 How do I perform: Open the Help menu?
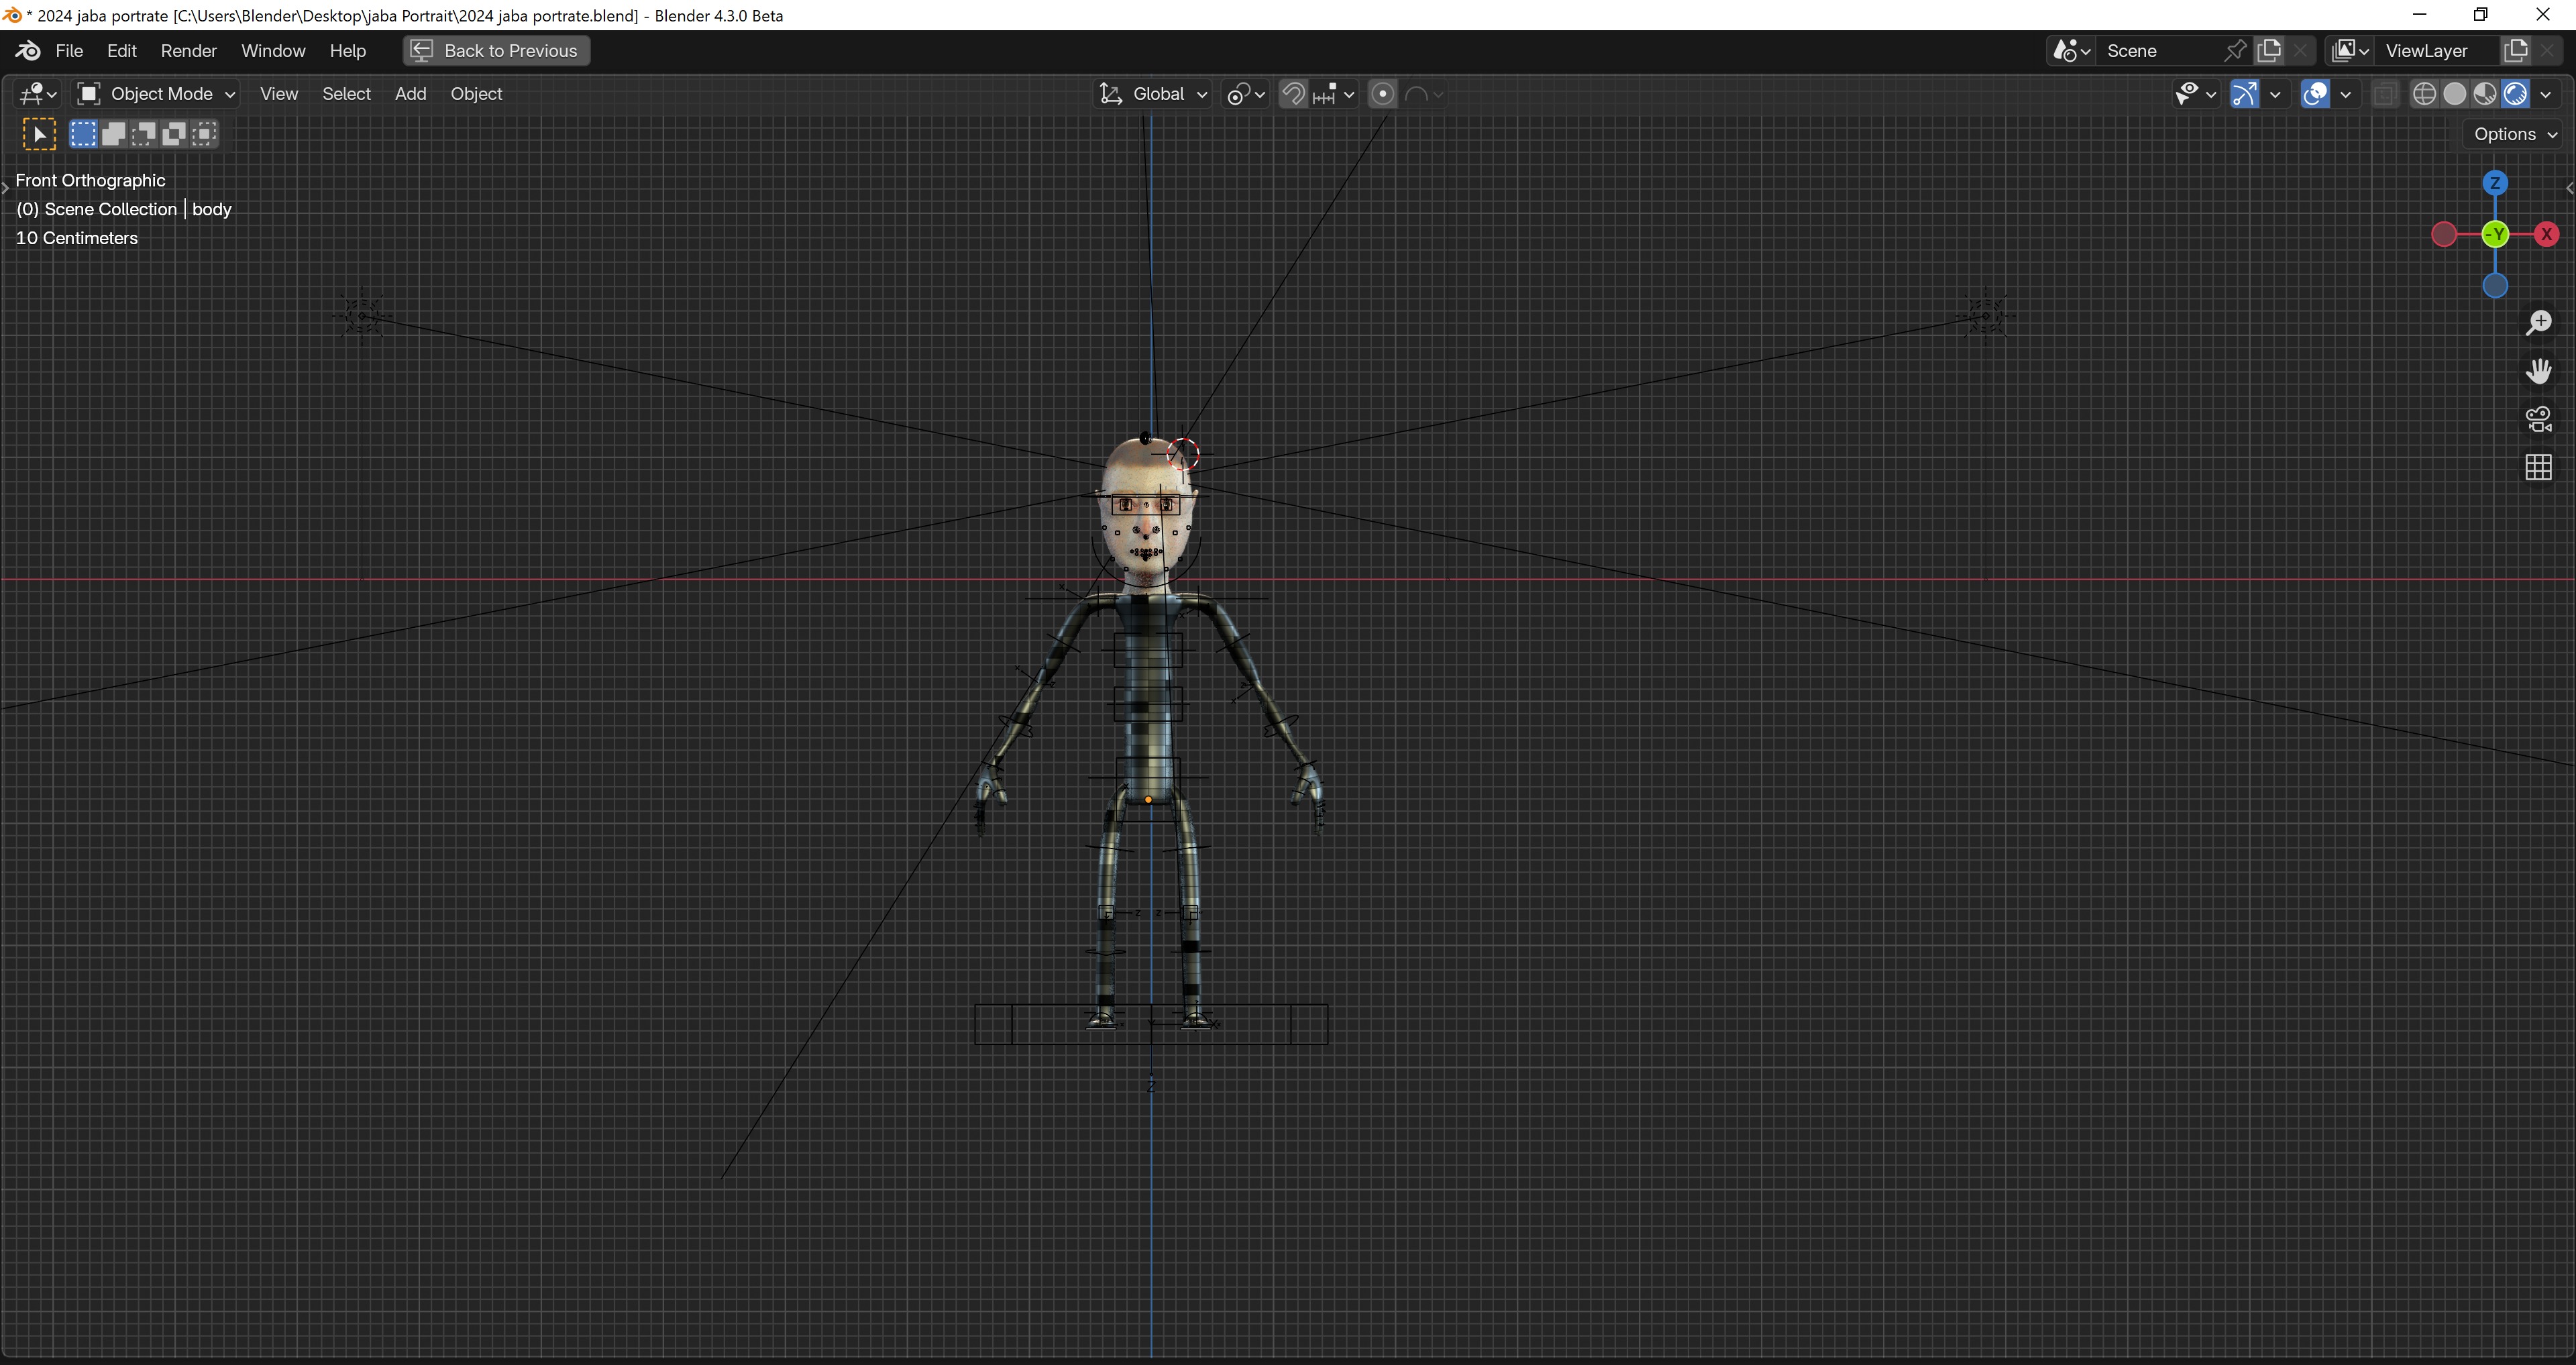click(x=348, y=51)
